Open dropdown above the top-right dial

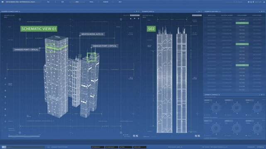tap(250, 100)
